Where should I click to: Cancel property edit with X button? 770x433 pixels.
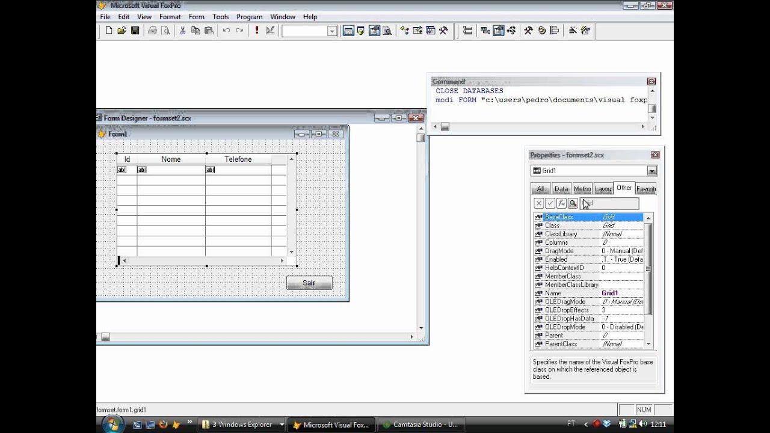pos(539,204)
